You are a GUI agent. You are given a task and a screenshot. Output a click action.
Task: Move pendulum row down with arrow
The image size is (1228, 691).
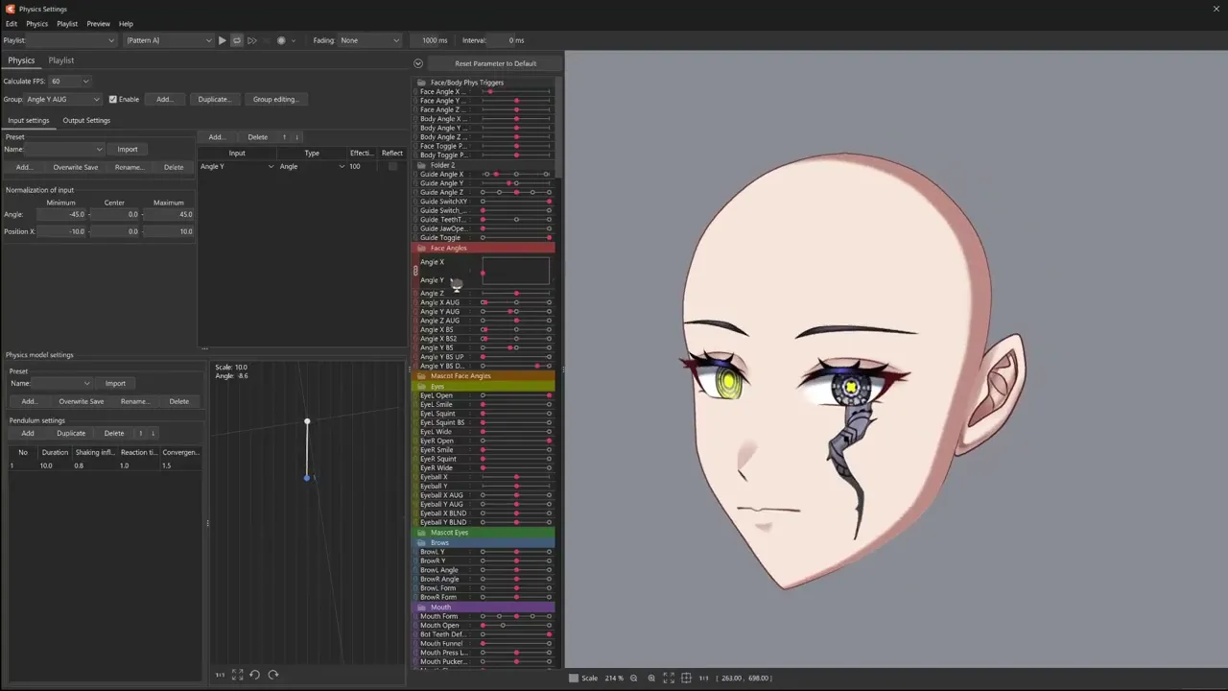coord(153,433)
